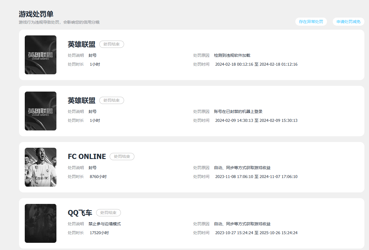
Task: Click the subtitle 游戏行为违规导致处罚，会影响您的信用分哦
Action: 59,22
